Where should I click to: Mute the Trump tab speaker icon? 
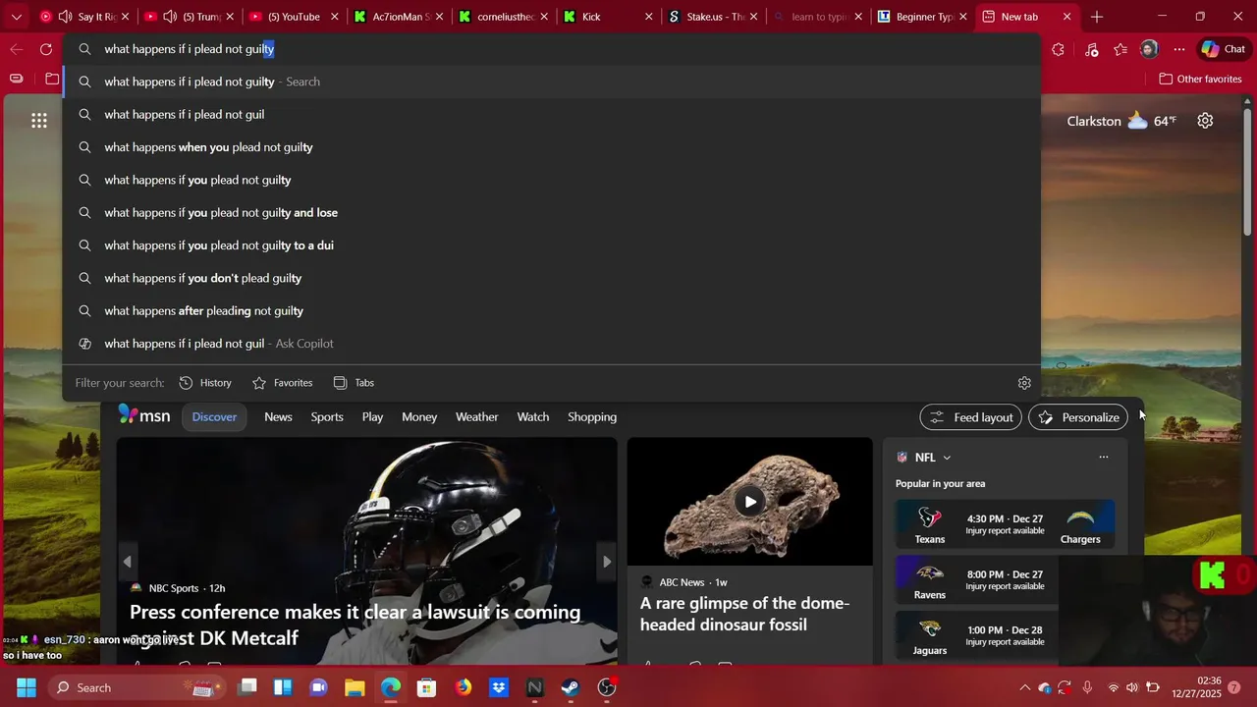(170, 17)
